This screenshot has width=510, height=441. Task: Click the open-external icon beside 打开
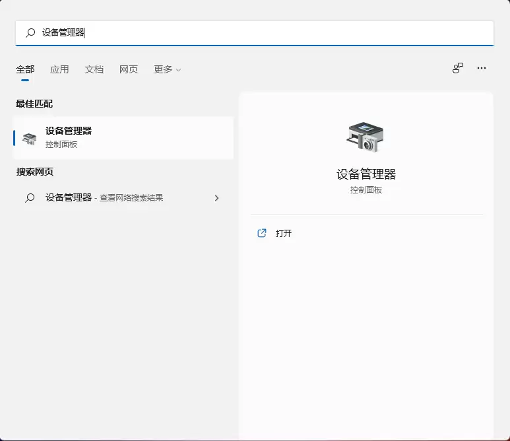(262, 233)
